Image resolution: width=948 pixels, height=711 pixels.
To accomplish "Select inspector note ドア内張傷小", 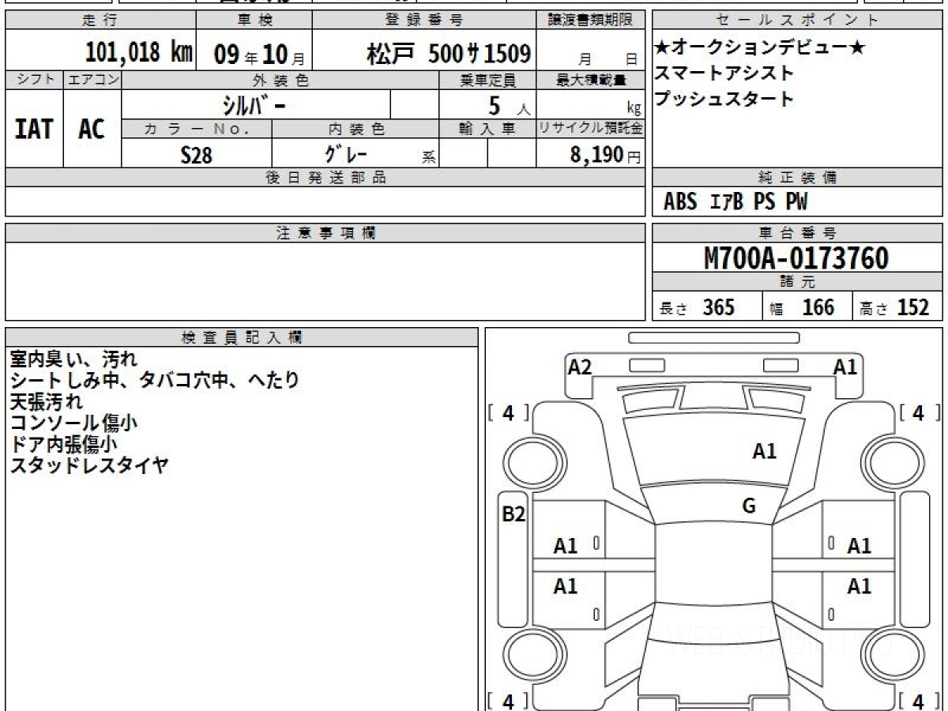I will click(x=65, y=444).
